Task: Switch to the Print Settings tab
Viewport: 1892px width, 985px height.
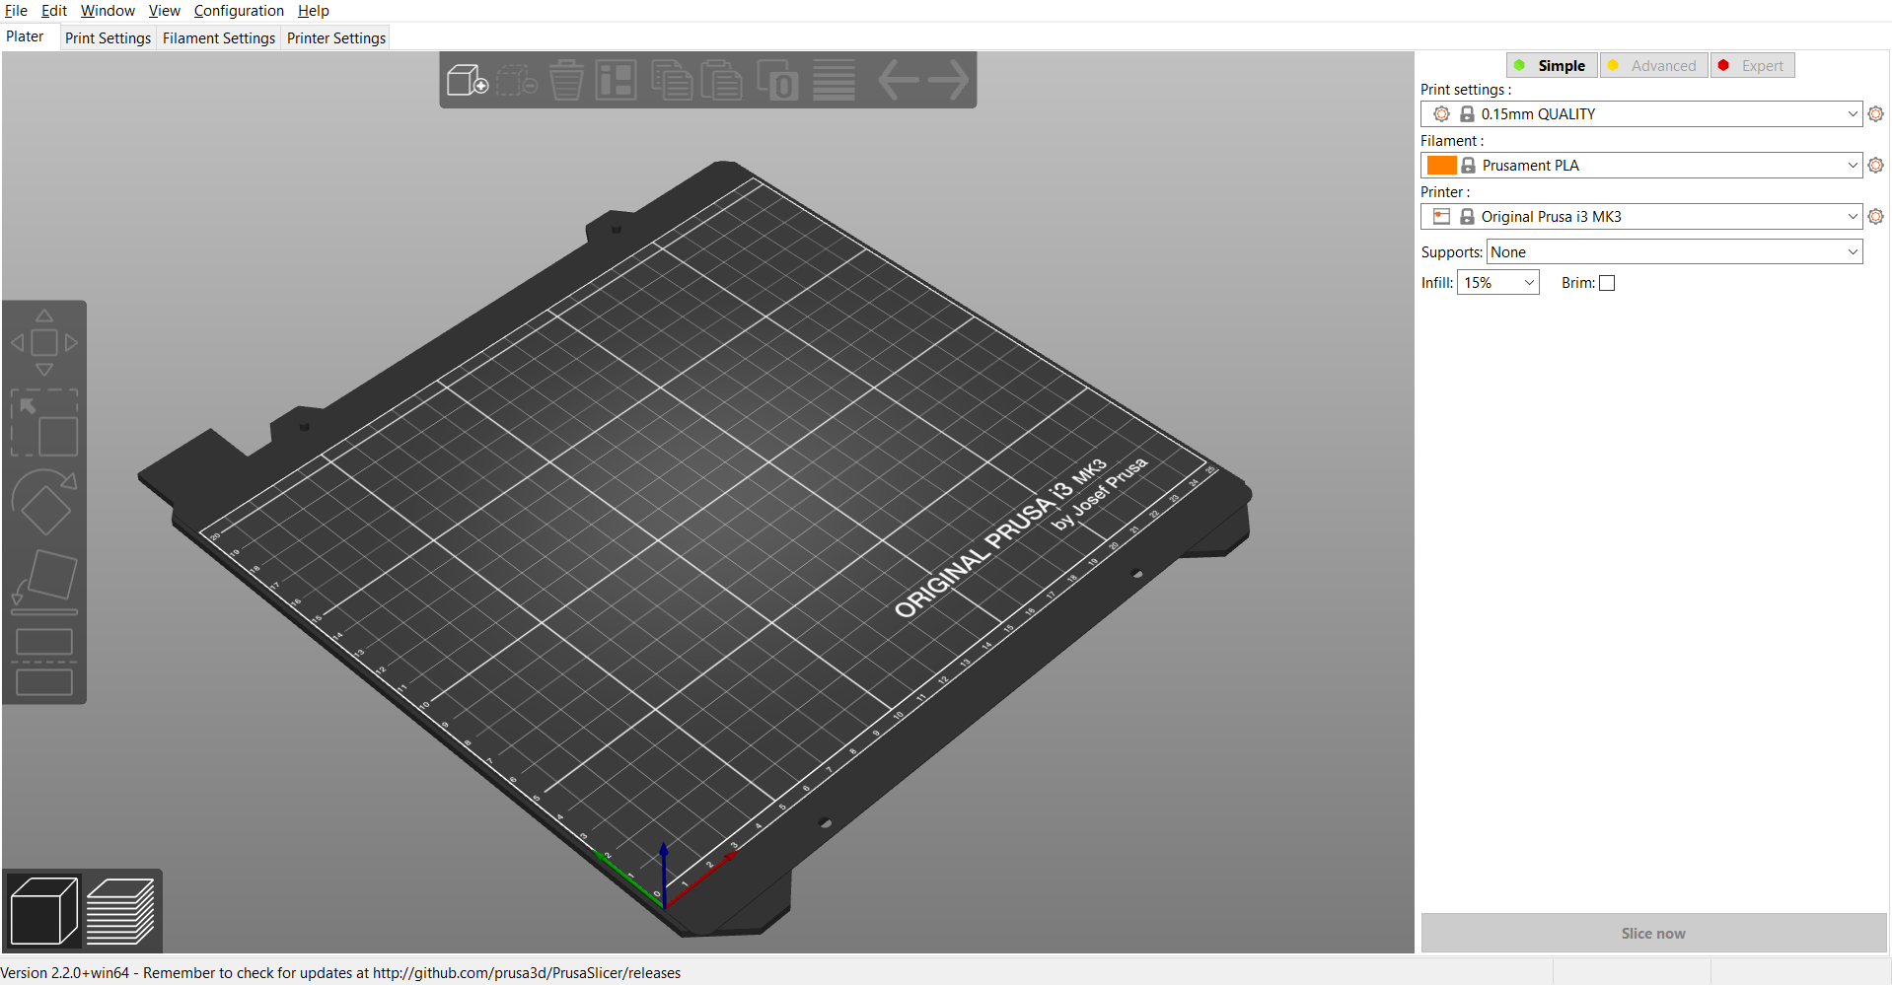Action: coord(109,38)
